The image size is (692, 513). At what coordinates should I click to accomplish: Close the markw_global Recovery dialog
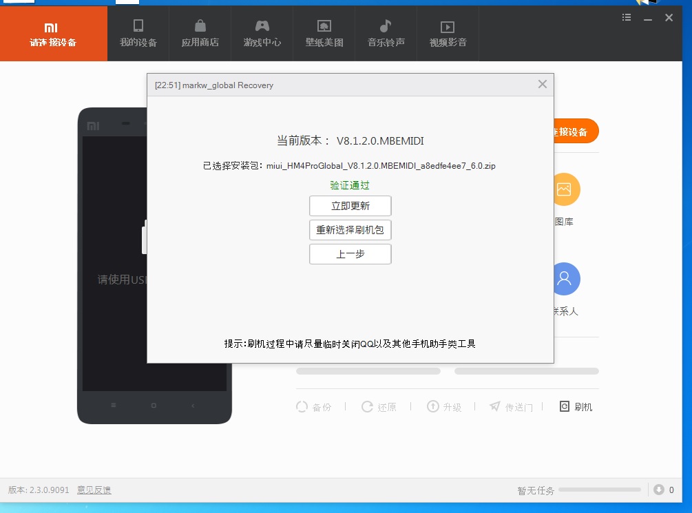542,85
